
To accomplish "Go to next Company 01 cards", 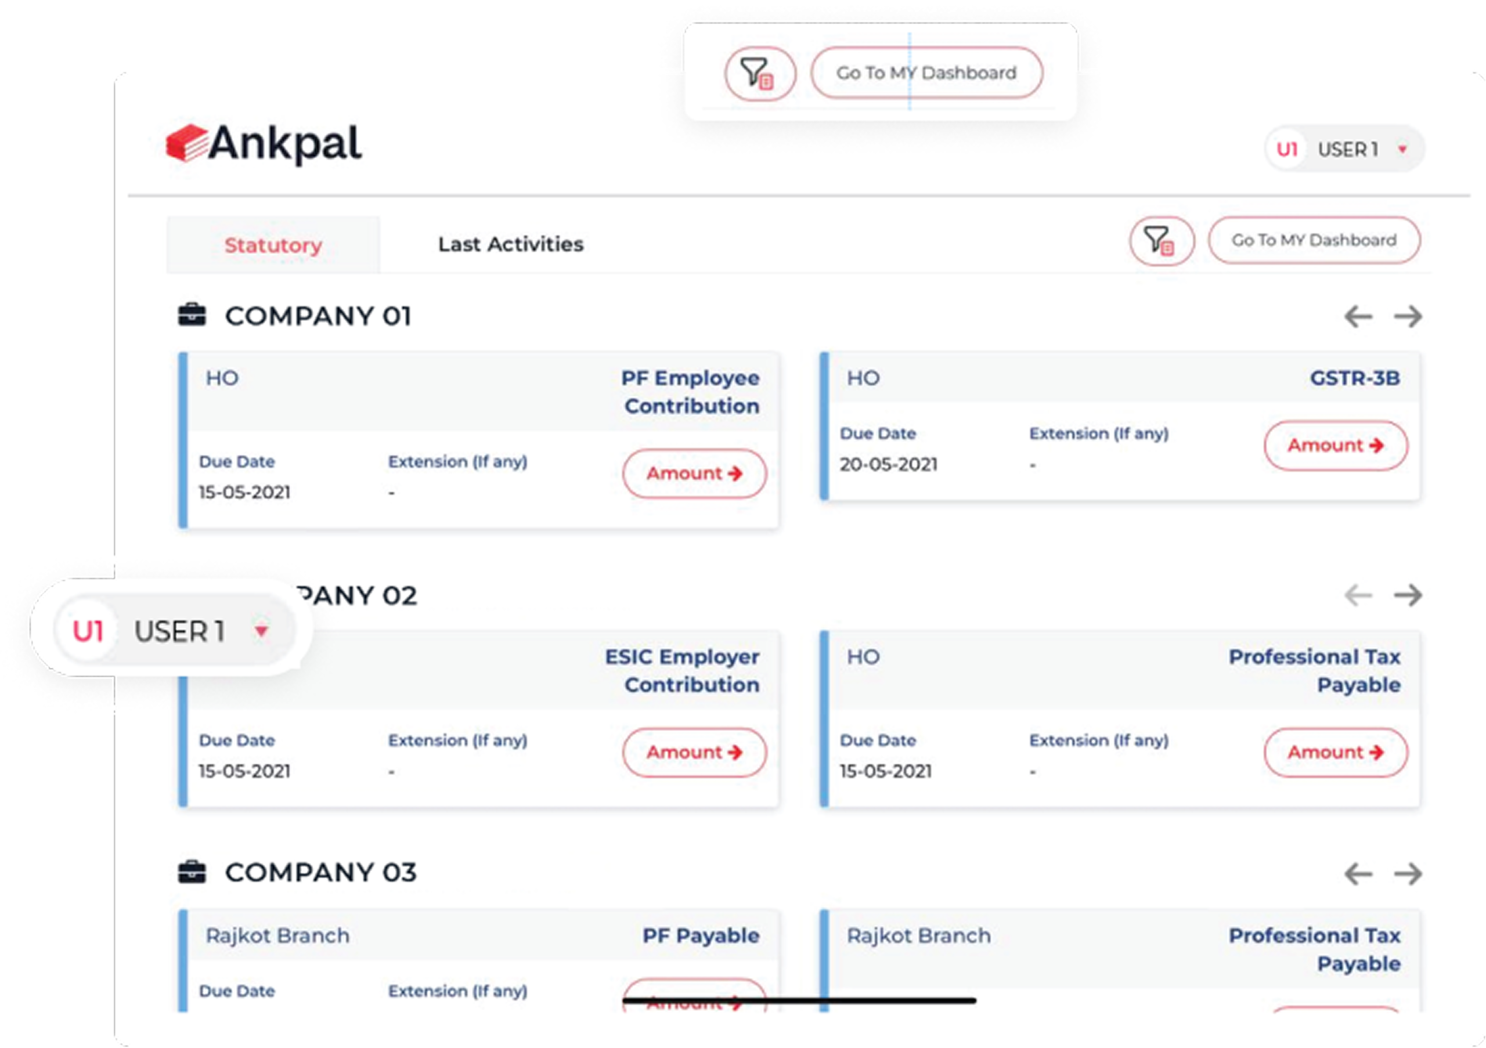I will [1408, 316].
